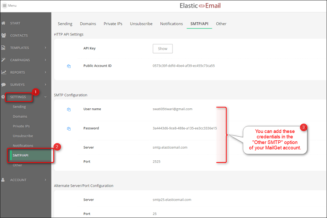Switch to the Private IPs tab
Screen dimensions: 327x218
[x=113, y=24]
